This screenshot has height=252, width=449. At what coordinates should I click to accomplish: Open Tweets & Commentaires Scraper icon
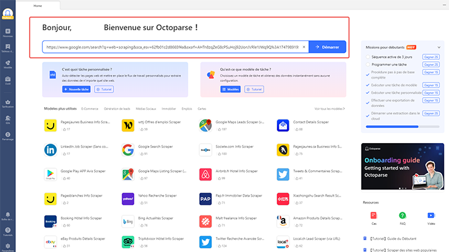[283, 175]
